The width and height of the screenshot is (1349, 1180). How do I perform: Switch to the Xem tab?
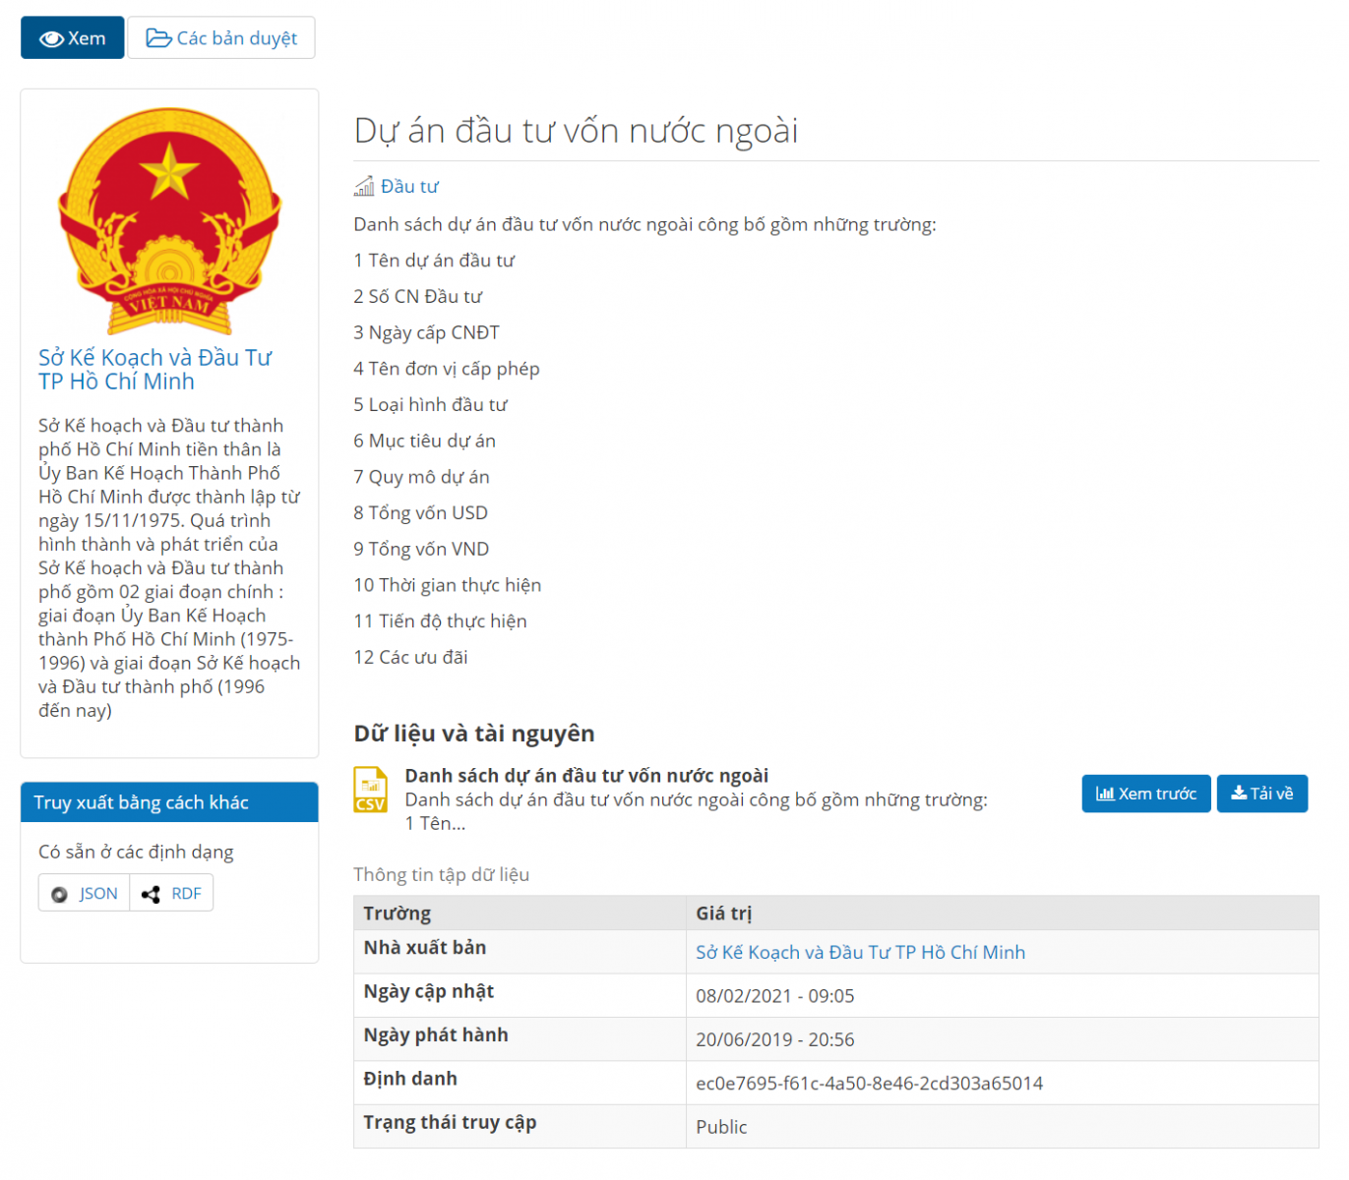[73, 38]
